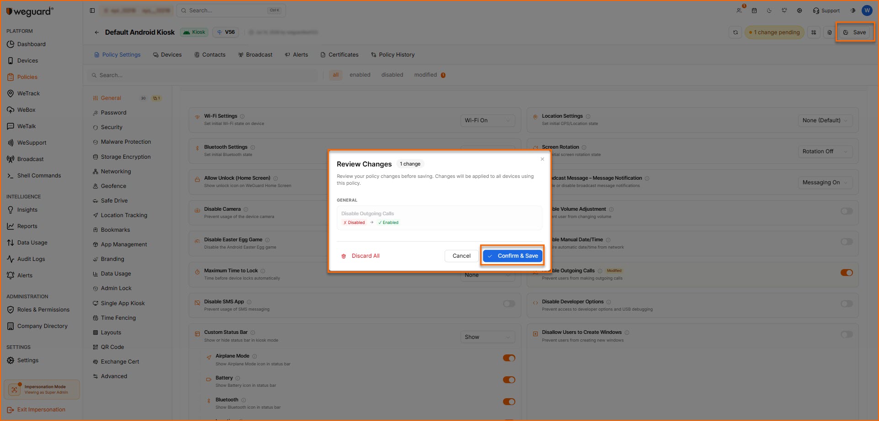The height and width of the screenshot is (421, 879).
Task: Toggle Disable Volume Adjustment switch
Action: click(x=847, y=211)
